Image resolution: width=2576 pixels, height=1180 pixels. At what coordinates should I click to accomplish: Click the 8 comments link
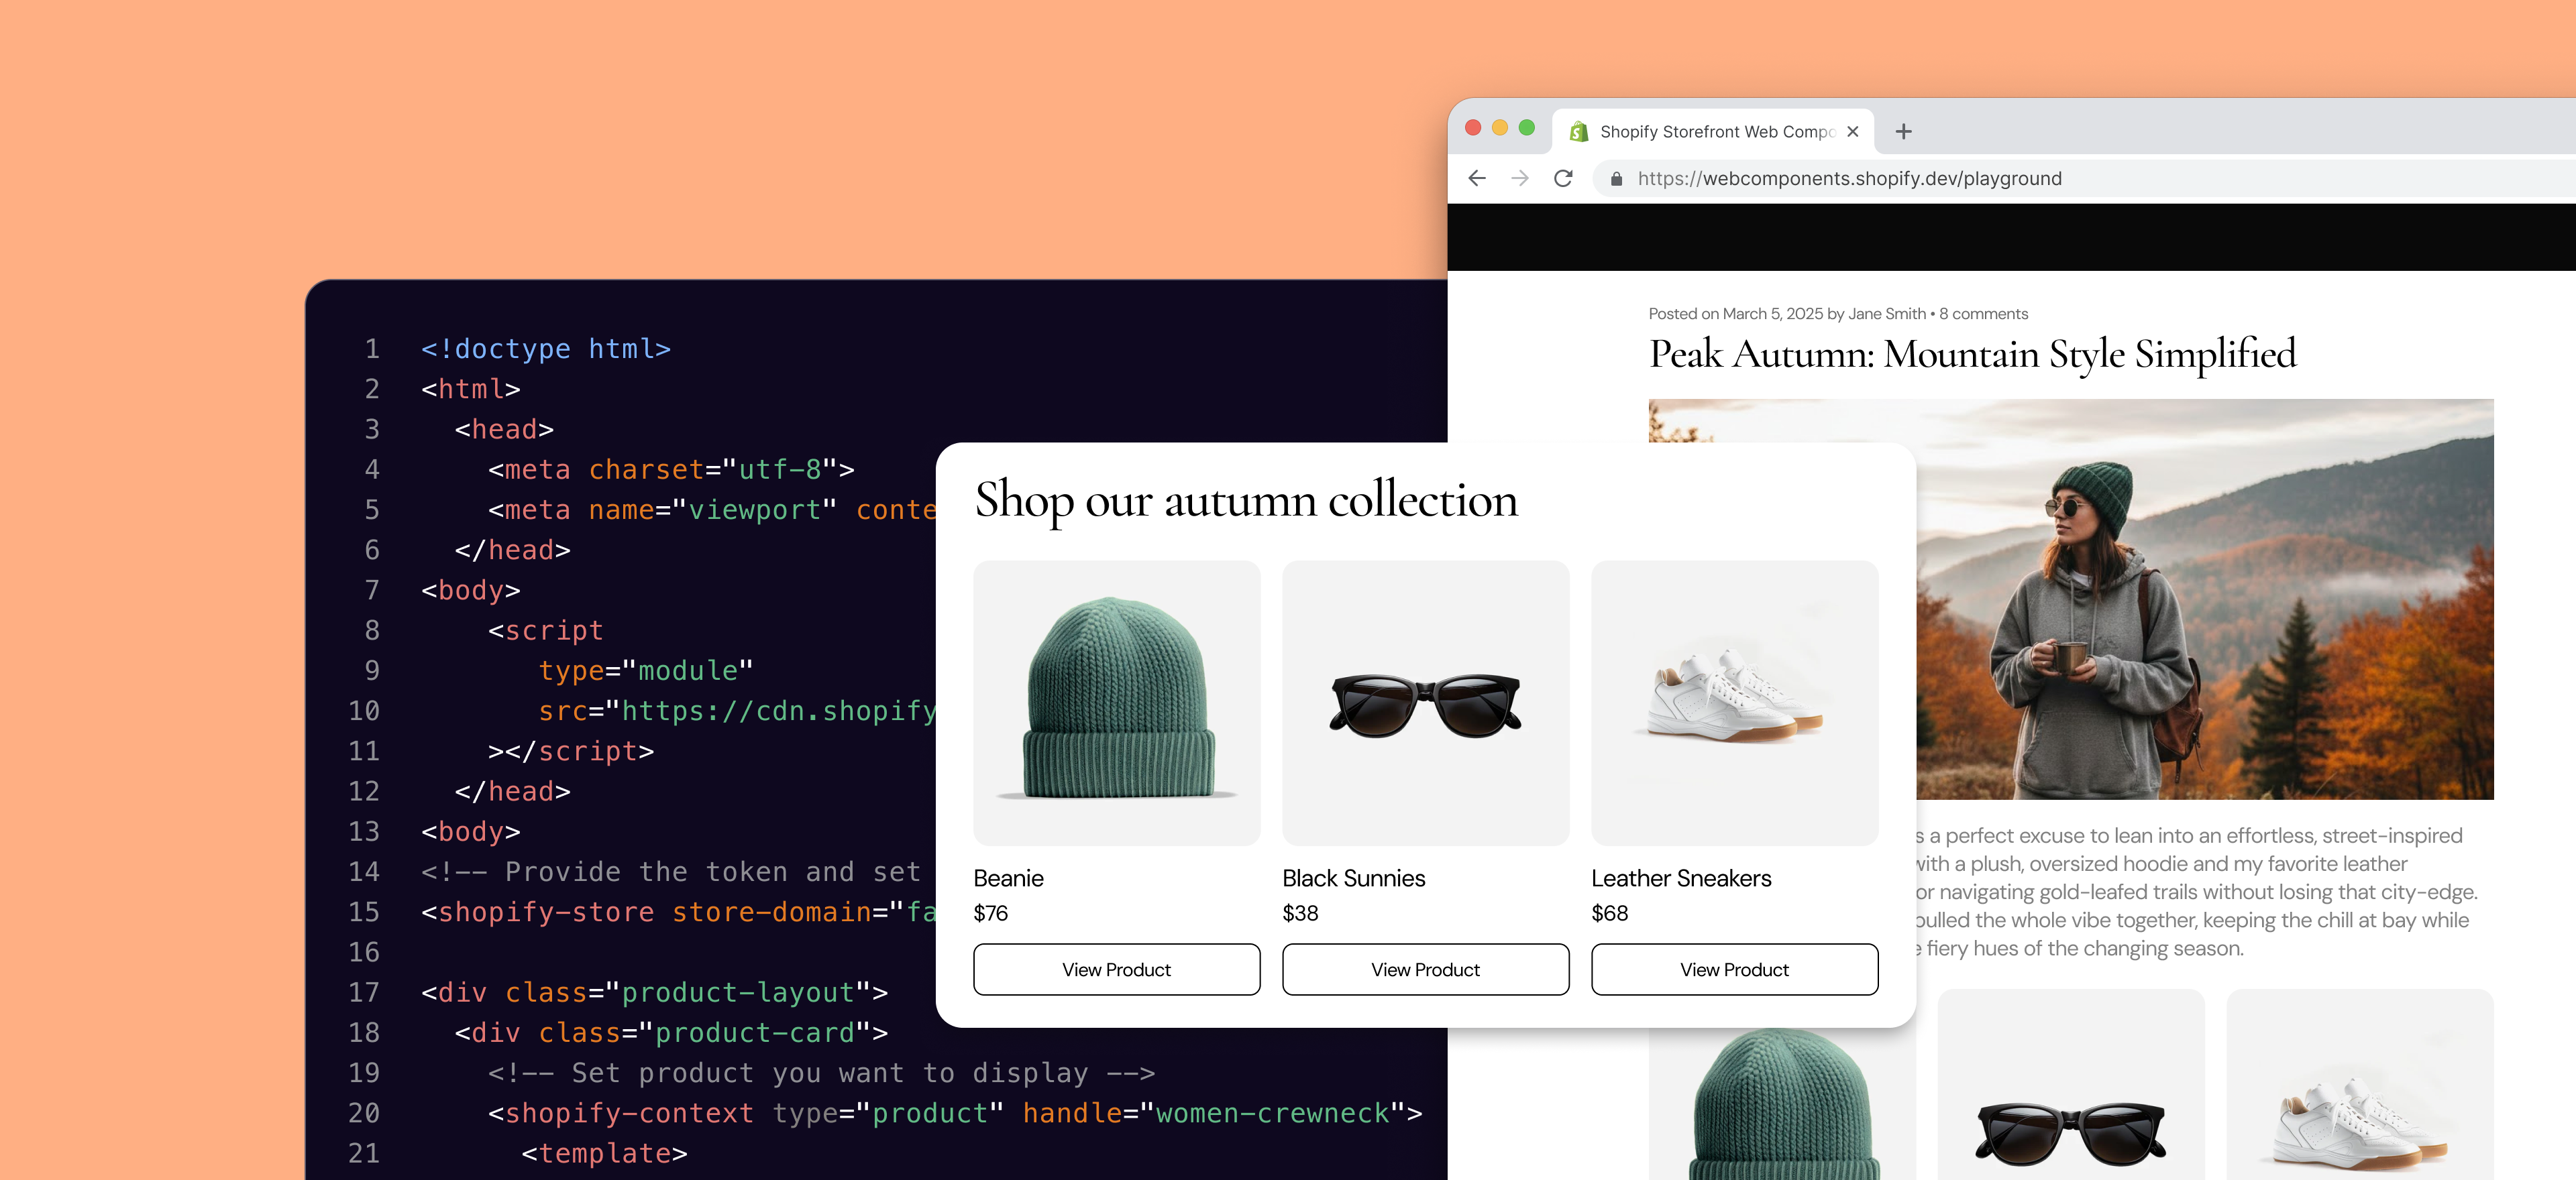pyautogui.click(x=1984, y=314)
